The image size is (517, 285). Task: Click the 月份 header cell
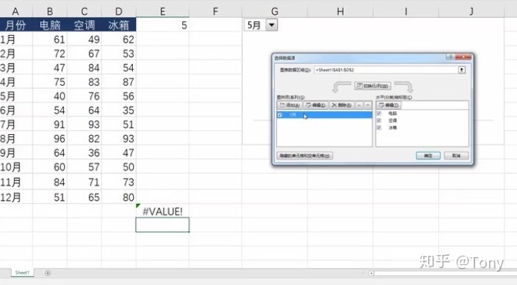coord(16,25)
